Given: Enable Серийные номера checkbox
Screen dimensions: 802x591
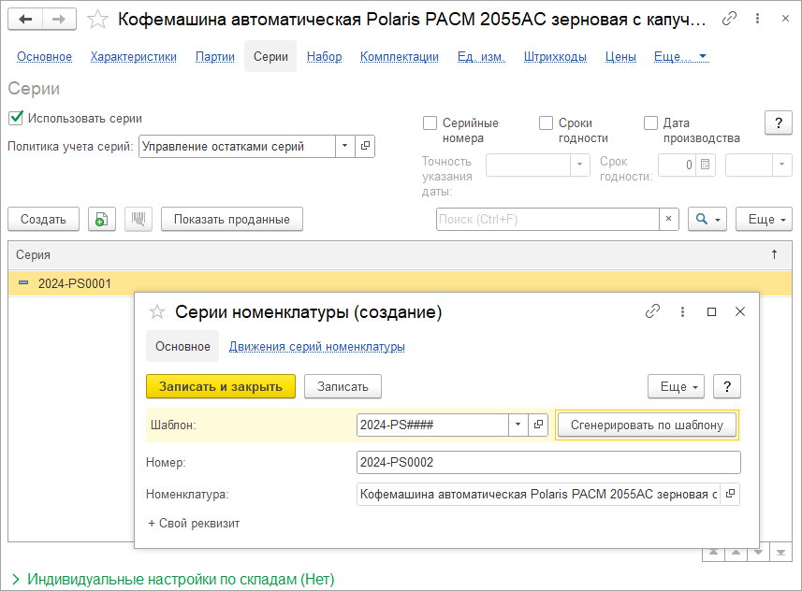Looking at the screenshot, I should click(x=430, y=123).
